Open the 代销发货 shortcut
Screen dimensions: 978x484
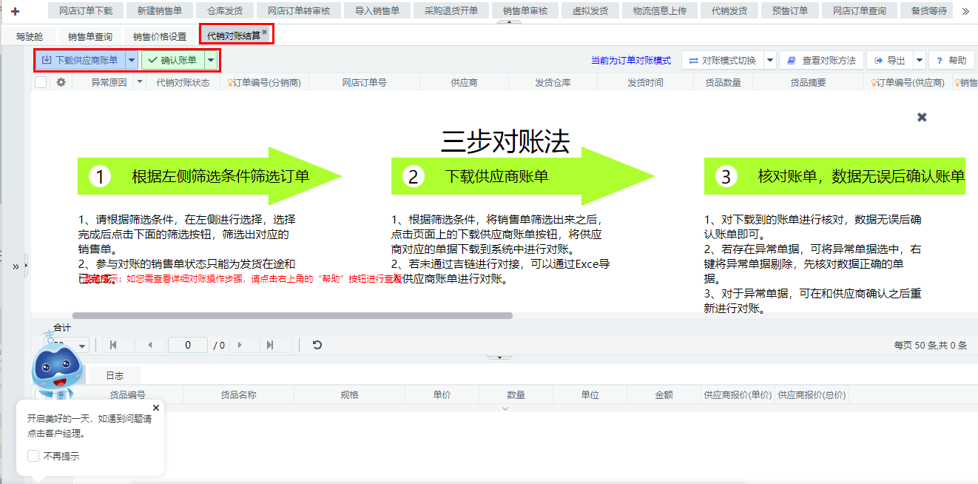click(x=729, y=10)
